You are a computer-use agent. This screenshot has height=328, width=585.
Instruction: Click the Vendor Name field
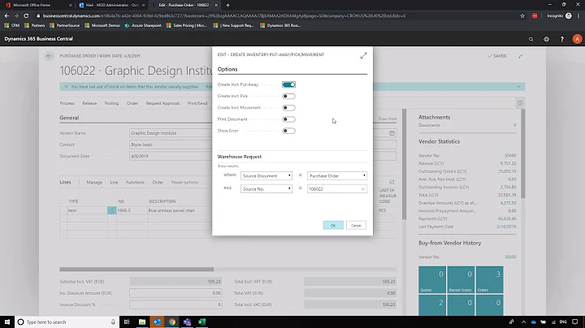point(171,133)
